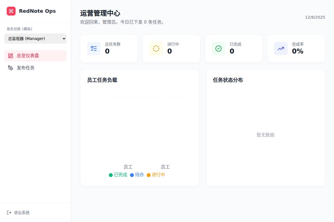The image size is (334, 222).
Task: Click the logout arrow icon at bottom
Action: (x=9, y=213)
